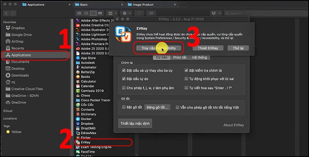
Task: Go back in Finder
Action: (x=6, y=13)
